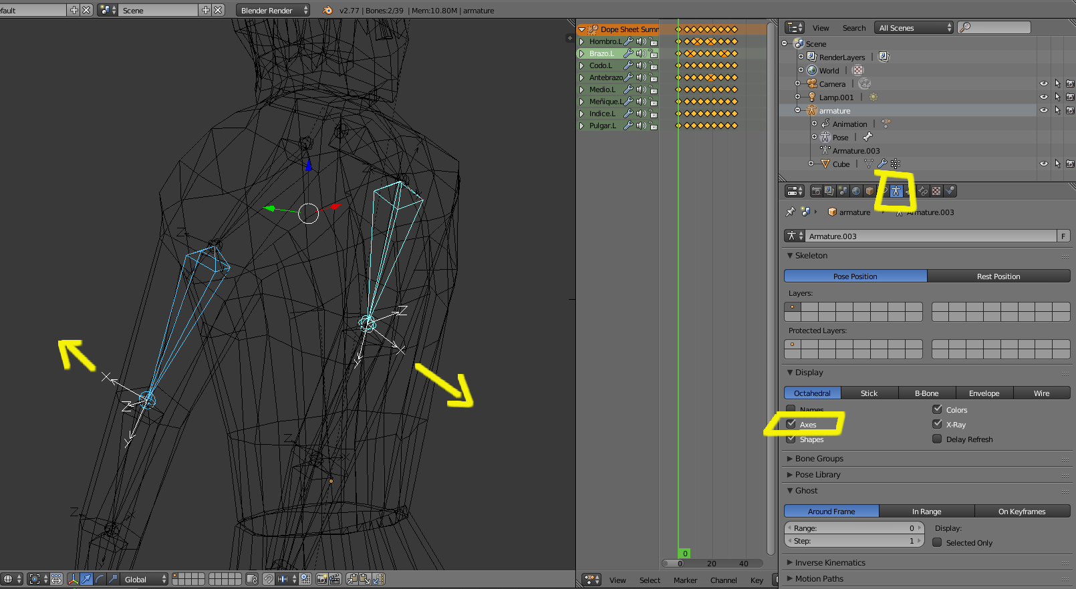Image resolution: width=1076 pixels, height=589 pixels.
Task: Open the Global orientation dropdown
Action: (x=144, y=579)
